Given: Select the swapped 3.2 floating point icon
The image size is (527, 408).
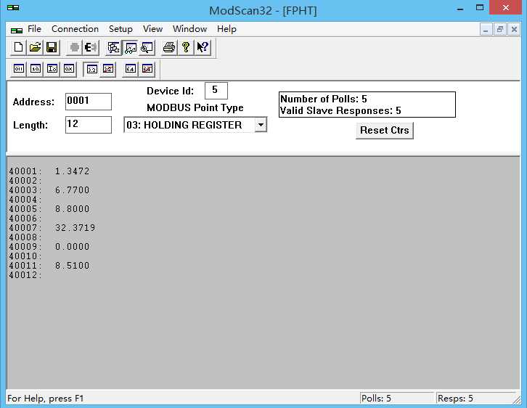Looking at the screenshot, I should 108,69.
